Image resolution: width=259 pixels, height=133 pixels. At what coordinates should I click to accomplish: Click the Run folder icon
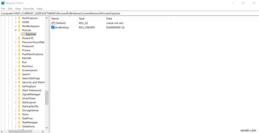pos(19,62)
